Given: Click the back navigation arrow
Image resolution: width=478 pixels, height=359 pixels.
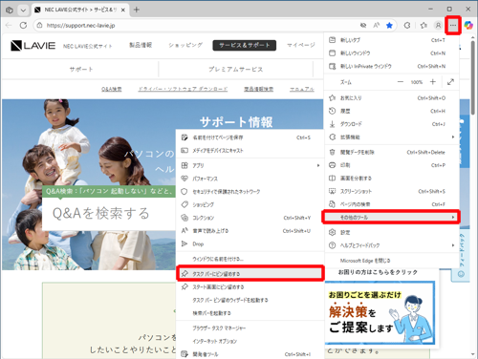Looking at the screenshot, I should pyautogui.click(x=9, y=25).
